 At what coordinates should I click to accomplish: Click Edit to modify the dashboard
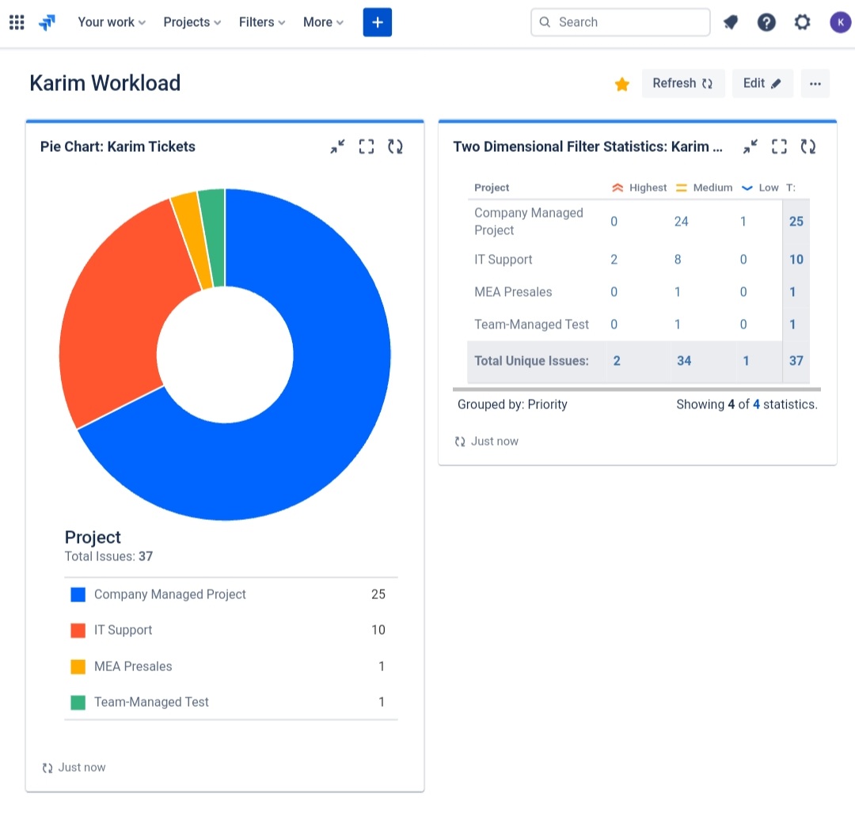coord(762,83)
